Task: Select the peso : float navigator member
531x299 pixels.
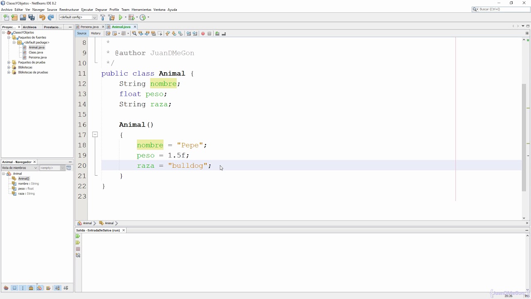Action: pos(26,189)
